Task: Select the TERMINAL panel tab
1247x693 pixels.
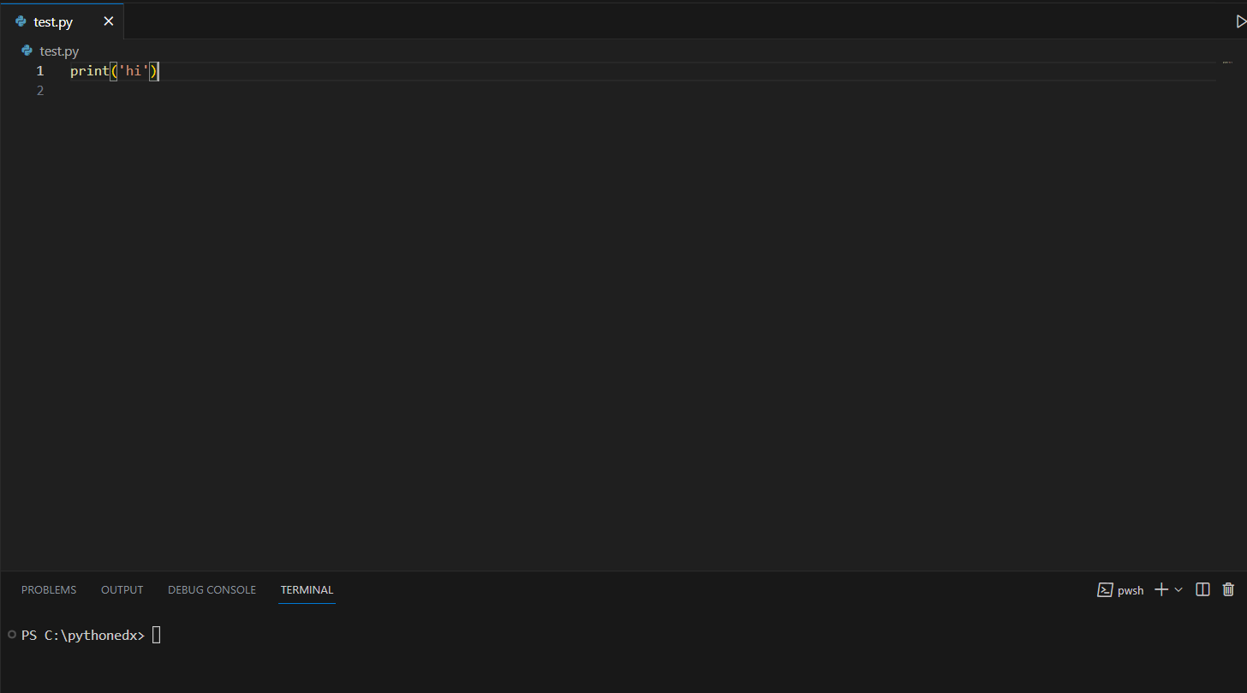Action: 307,590
